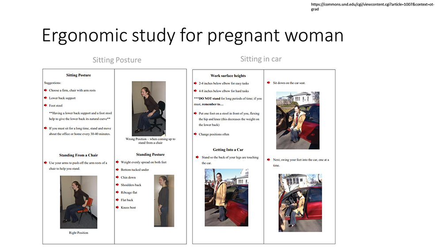Image resolution: width=442 pixels, height=248 pixels.
Task: Click the 'Standing From a Chair' heading
Action: pos(78,155)
